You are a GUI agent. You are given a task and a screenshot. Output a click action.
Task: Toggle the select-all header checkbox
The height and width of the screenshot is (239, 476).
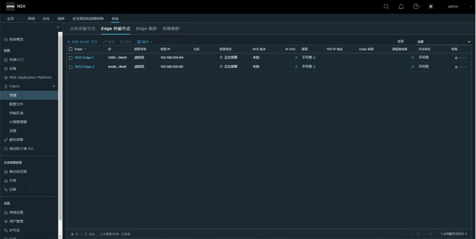click(x=71, y=49)
